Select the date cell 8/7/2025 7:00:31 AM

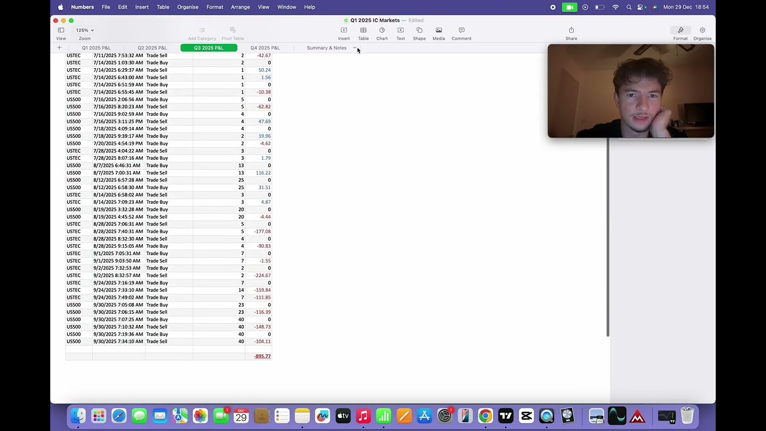118,173
